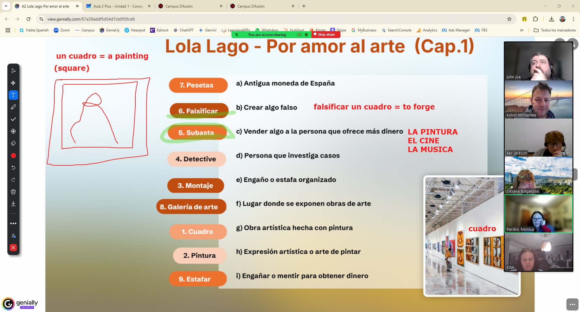Open the Chrome three-dot menu
This screenshot has height=312, width=580.
[x=573, y=19]
